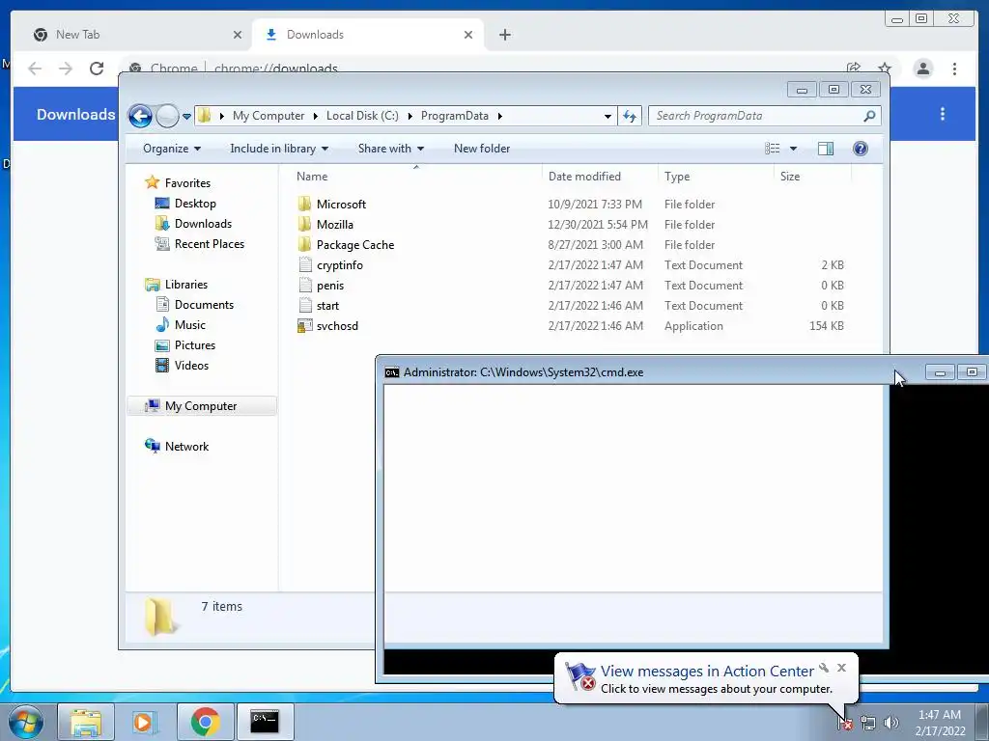The width and height of the screenshot is (989, 741).
Task: Open more view options dropdown arrow
Action: (794, 149)
